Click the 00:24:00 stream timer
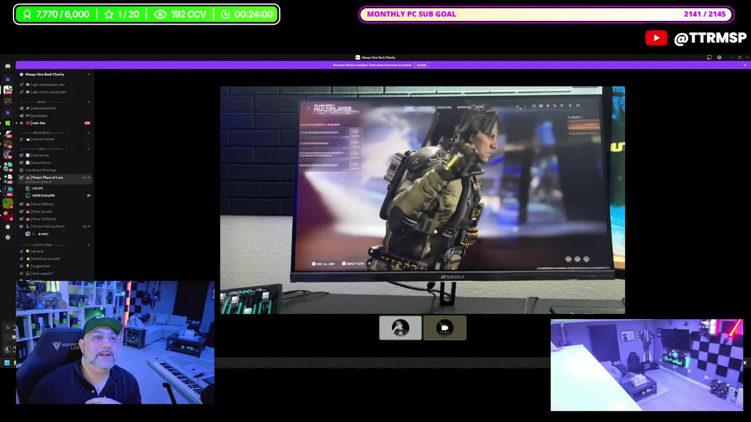 tap(247, 14)
